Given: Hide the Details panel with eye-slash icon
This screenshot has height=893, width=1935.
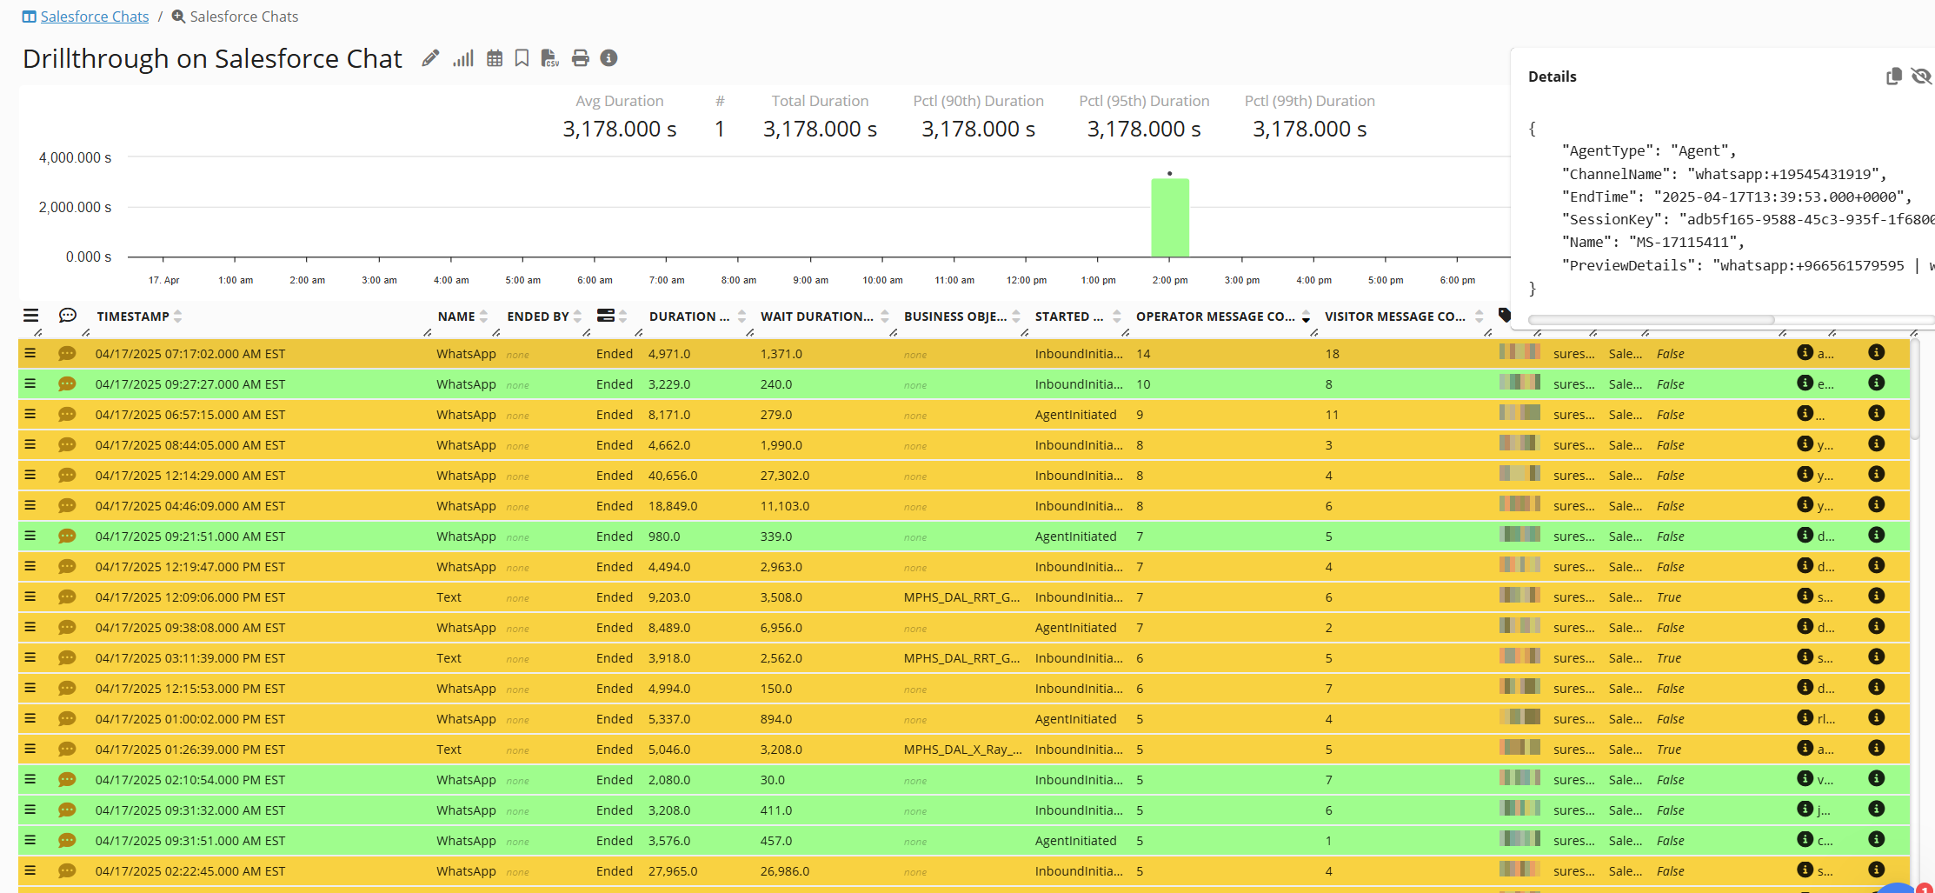Looking at the screenshot, I should click(1920, 77).
